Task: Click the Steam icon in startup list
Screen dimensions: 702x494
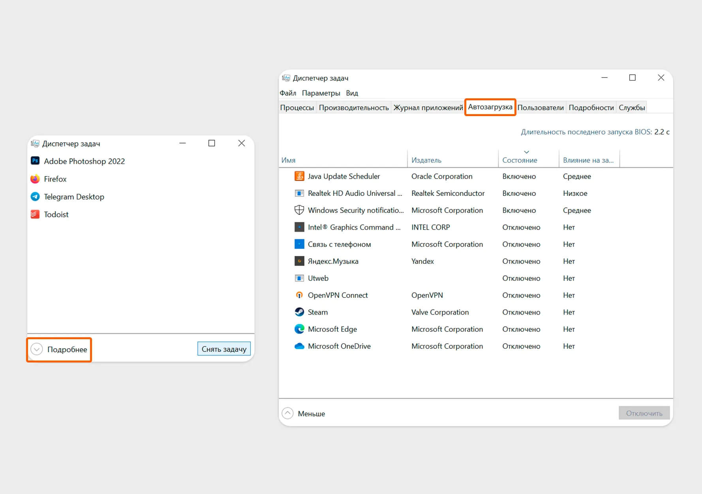Action: pos(299,312)
